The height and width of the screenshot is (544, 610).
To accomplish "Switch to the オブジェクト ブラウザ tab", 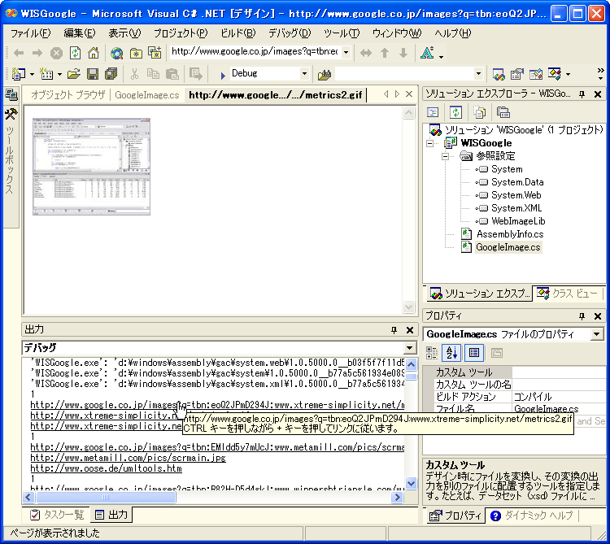I will point(68,95).
